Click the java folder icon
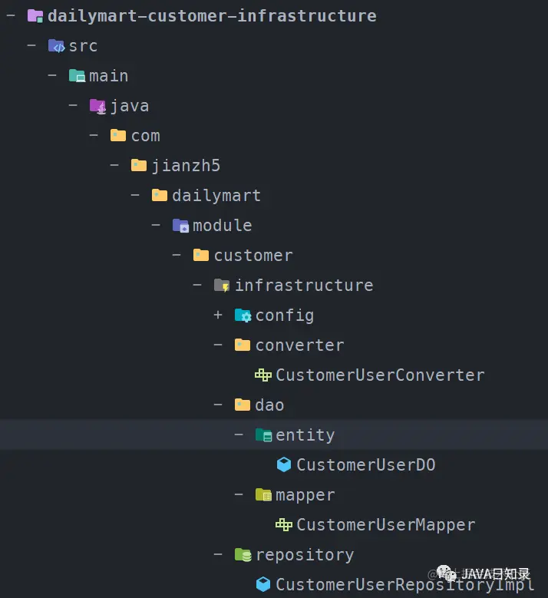The height and width of the screenshot is (598, 548). point(97,106)
